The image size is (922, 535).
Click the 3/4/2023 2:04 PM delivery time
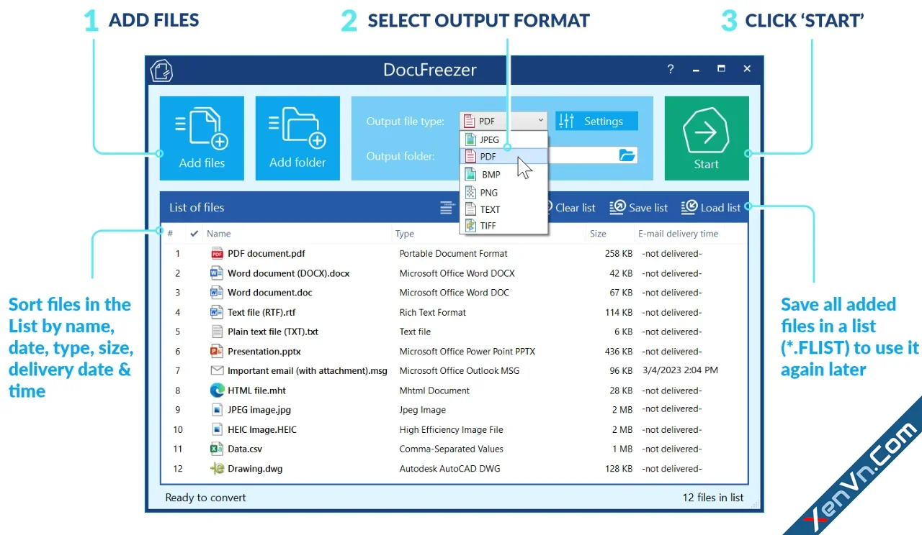(680, 370)
